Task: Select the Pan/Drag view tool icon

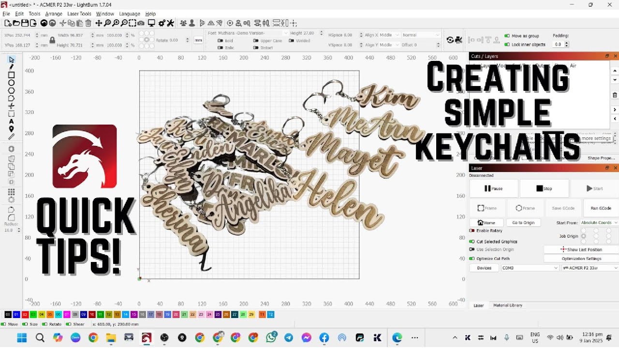Action: click(99, 23)
